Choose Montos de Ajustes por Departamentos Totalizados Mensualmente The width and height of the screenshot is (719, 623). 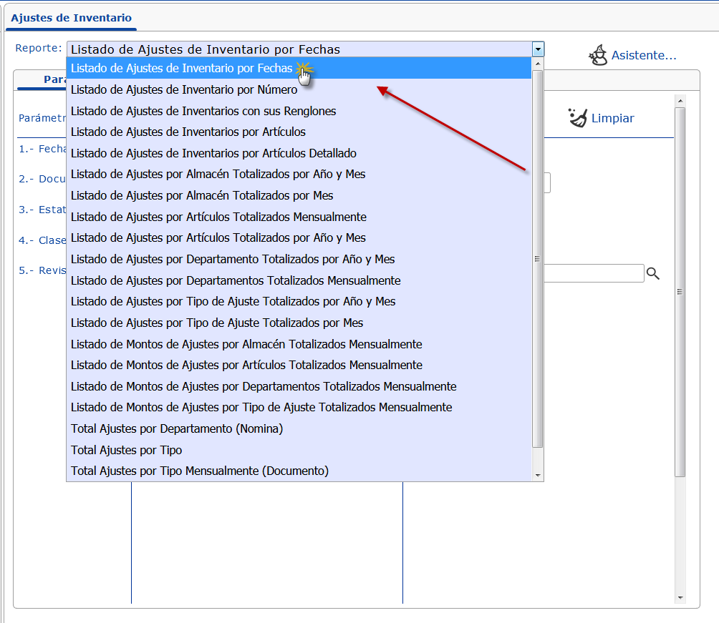pos(299,387)
